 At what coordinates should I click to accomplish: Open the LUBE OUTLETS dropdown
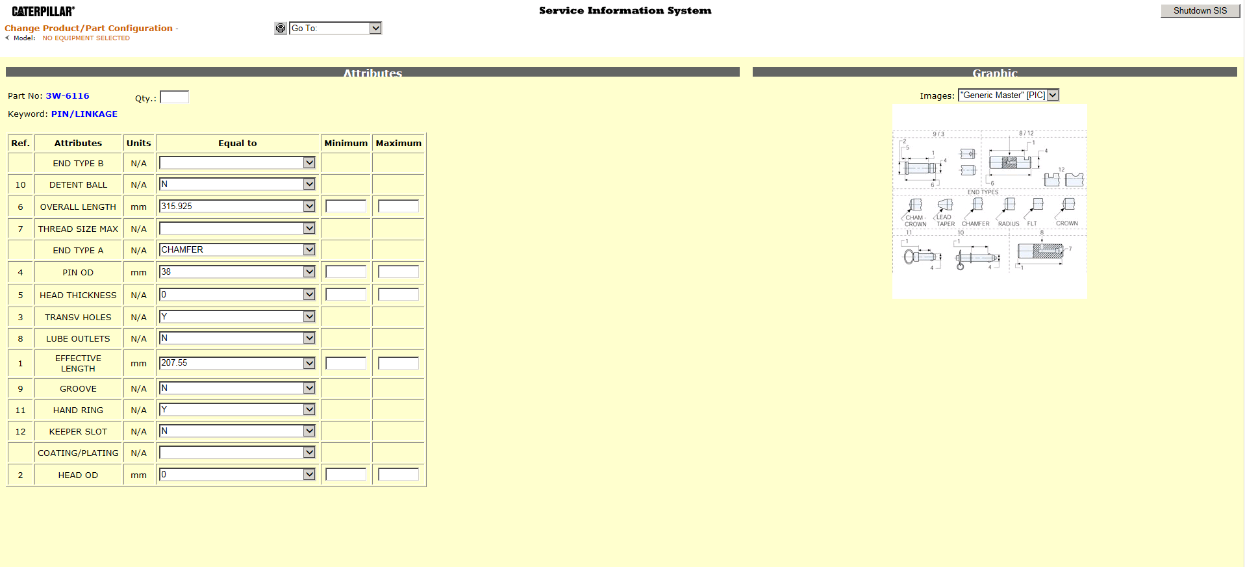tap(238, 338)
